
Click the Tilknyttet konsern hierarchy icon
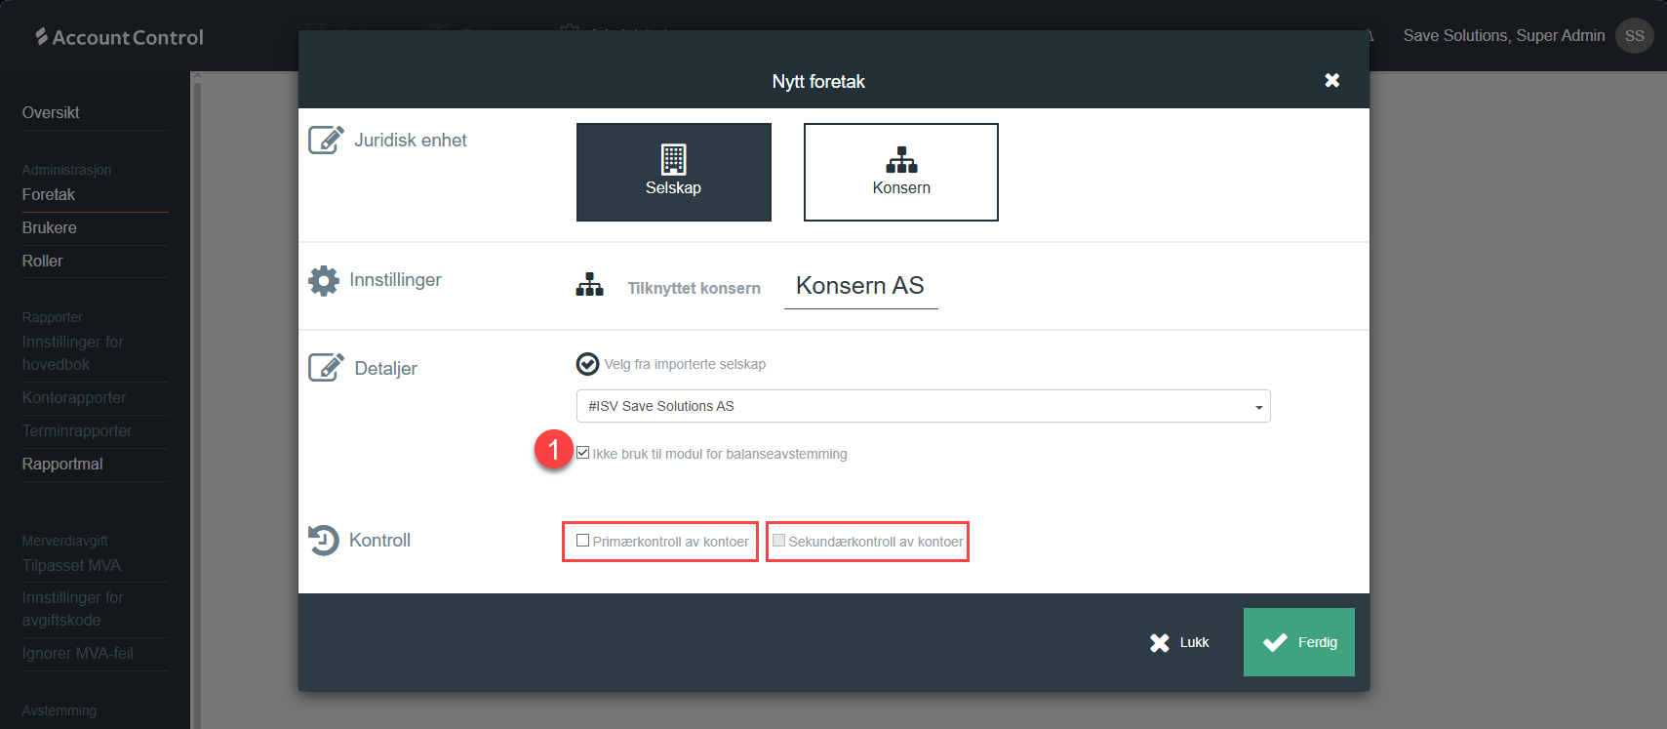(589, 286)
